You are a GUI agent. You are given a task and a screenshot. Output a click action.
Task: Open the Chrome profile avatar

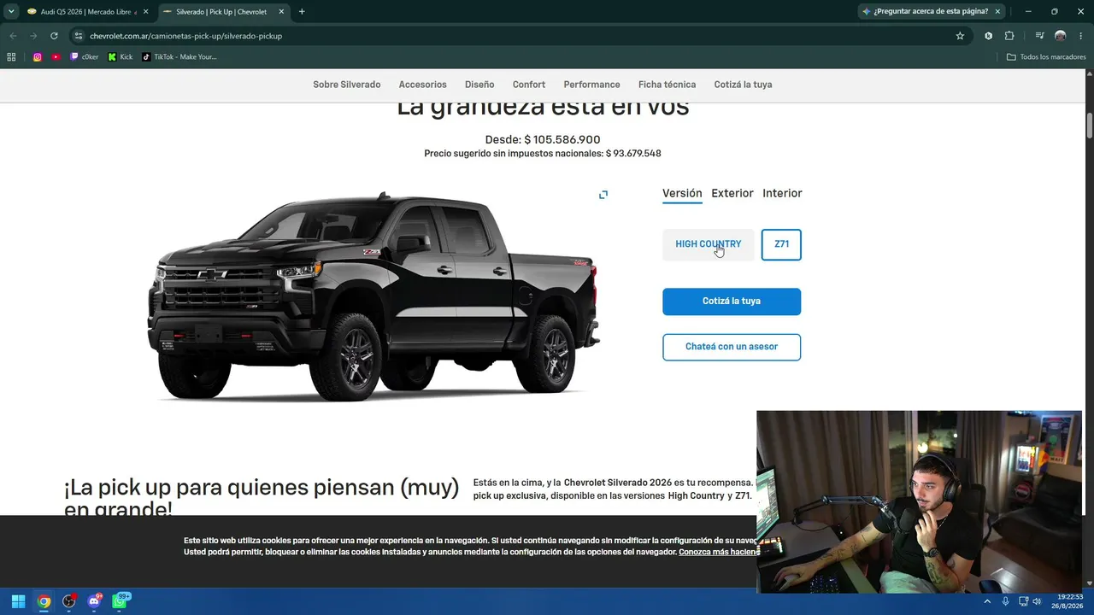[1061, 36]
